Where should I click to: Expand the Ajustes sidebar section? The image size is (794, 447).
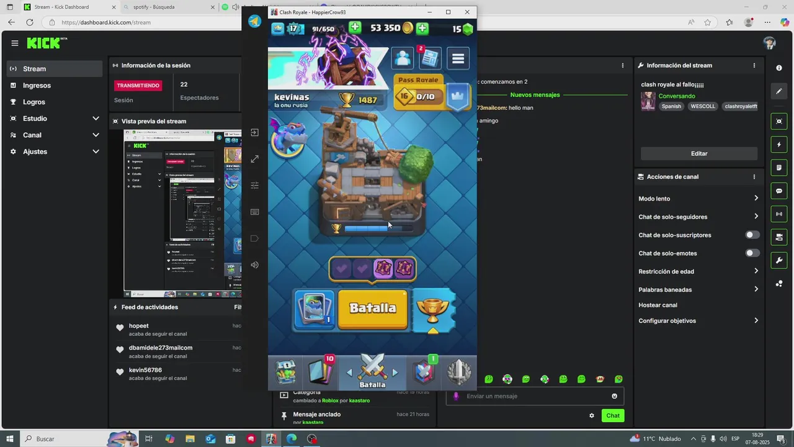coord(55,151)
